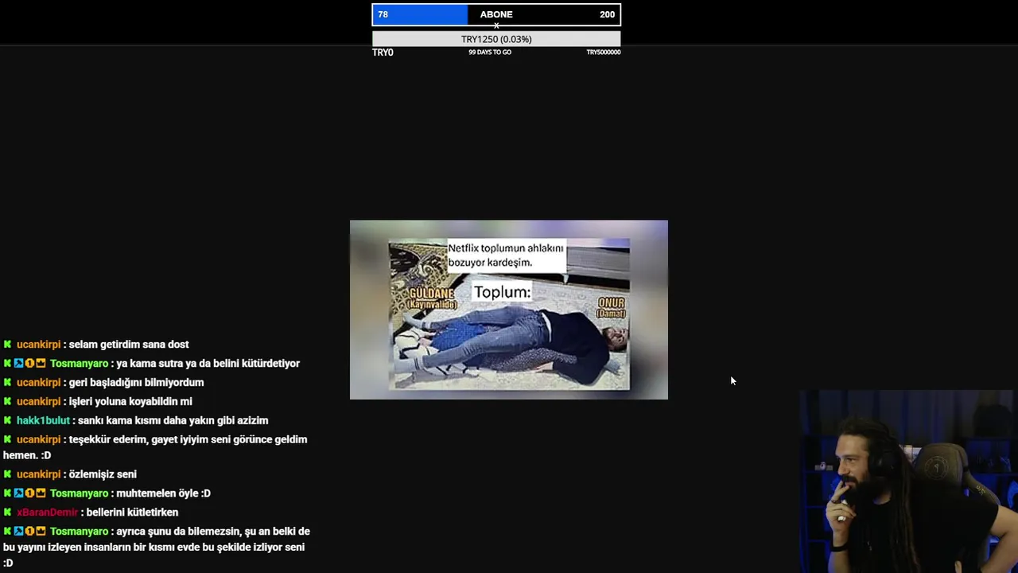
Task: Click the message 'sankı kama kısmı daha yakın gibi azizim'
Action: click(173, 421)
